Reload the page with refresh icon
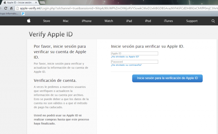 (x=5, y=8)
